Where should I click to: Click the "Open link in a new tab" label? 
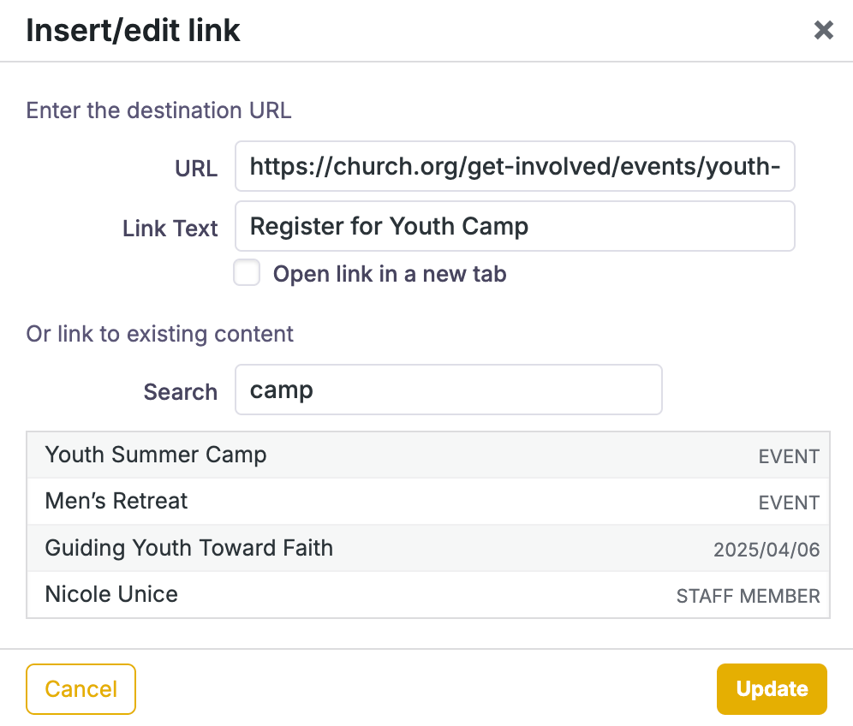click(390, 274)
